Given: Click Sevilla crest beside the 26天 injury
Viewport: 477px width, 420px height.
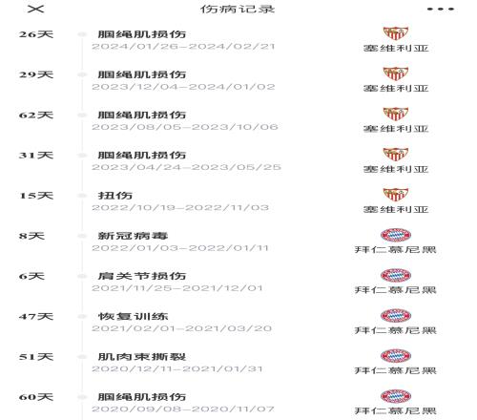Looking at the screenshot, I should 396,33.
